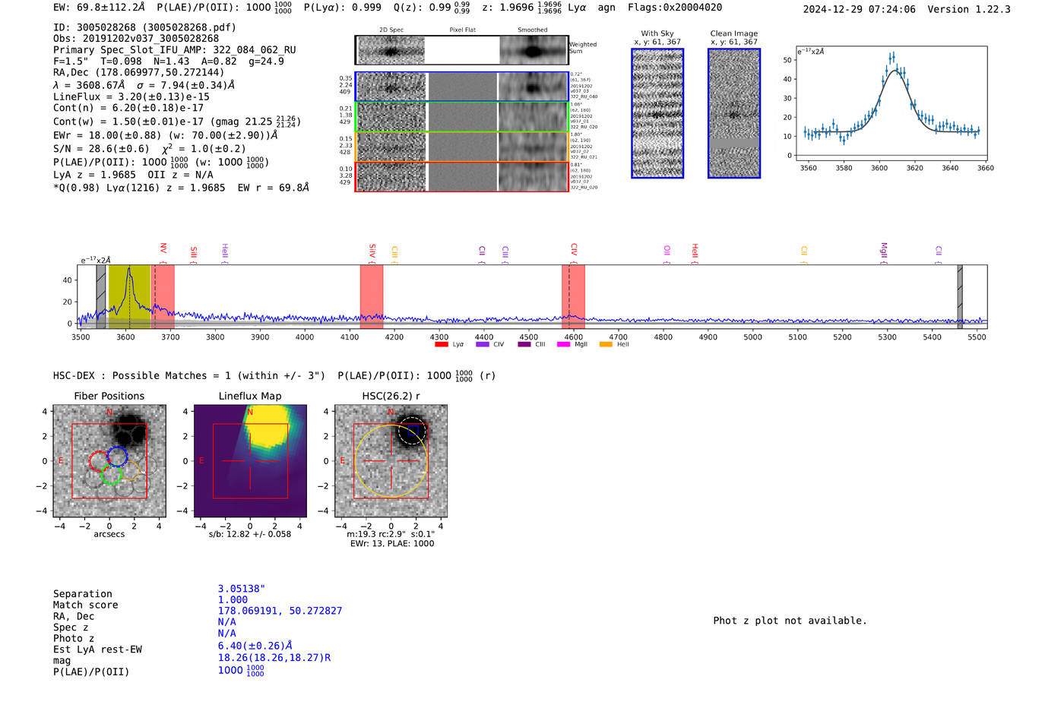Viewport: 1064px width, 724px height.
Task: Click the red Lyα legend swatch
Action: click(x=441, y=345)
